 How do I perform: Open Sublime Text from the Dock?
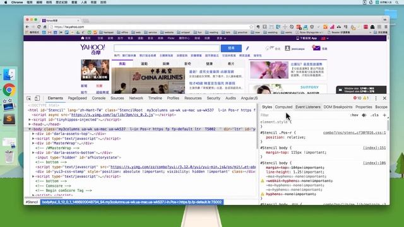9,119
